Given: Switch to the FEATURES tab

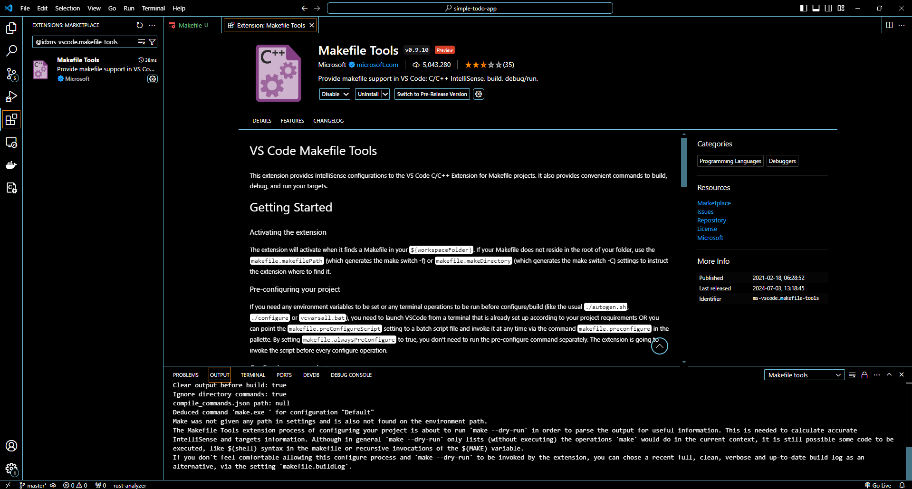Looking at the screenshot, I should (292, 121).
